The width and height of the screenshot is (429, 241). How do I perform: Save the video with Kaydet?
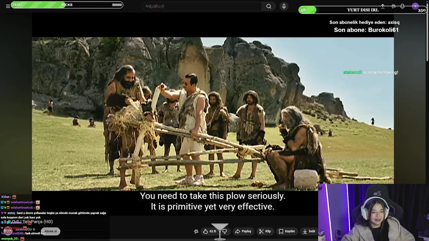coord(287,231)
